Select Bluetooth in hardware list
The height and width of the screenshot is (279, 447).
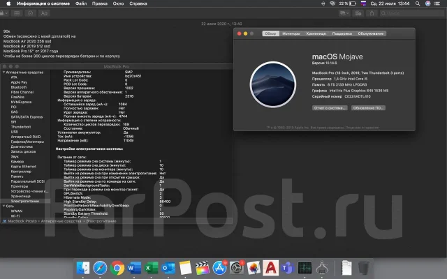(19, 87)
